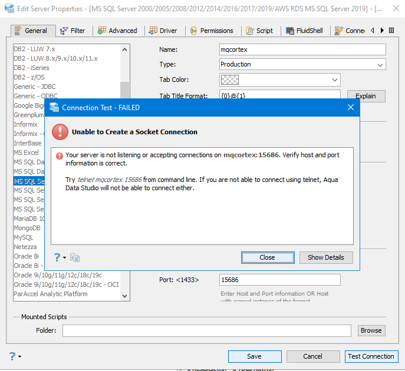
Task: Click the Tab Color swatch preview
Action: click(230, 79)
